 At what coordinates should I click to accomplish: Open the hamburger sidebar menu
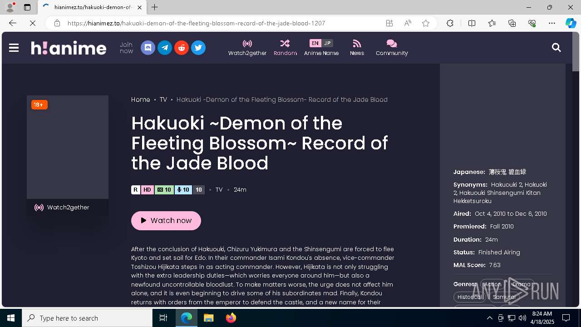coord(14,48)
